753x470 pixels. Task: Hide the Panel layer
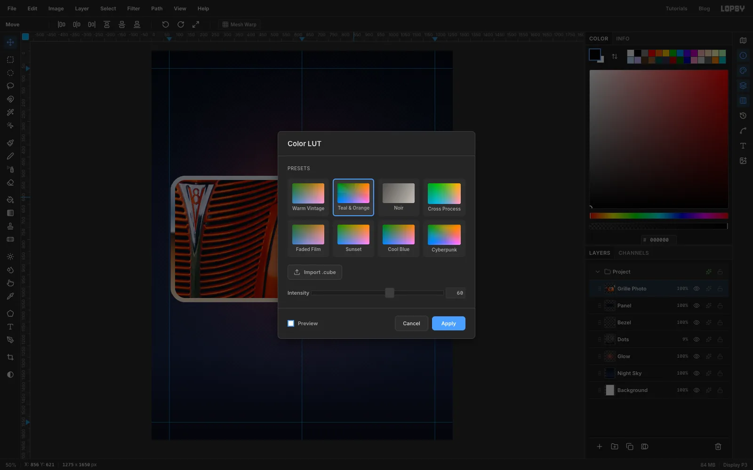(697, 305)
